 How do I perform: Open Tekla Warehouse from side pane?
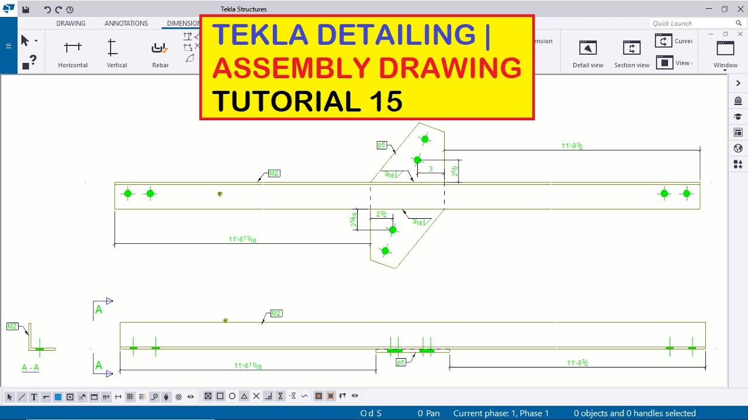pyautogui.click(x=738, y=100)
